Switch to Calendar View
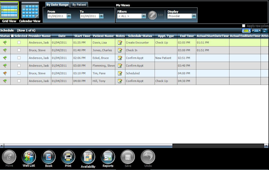Screen dimensions: 269x170 tap(30, 10)
